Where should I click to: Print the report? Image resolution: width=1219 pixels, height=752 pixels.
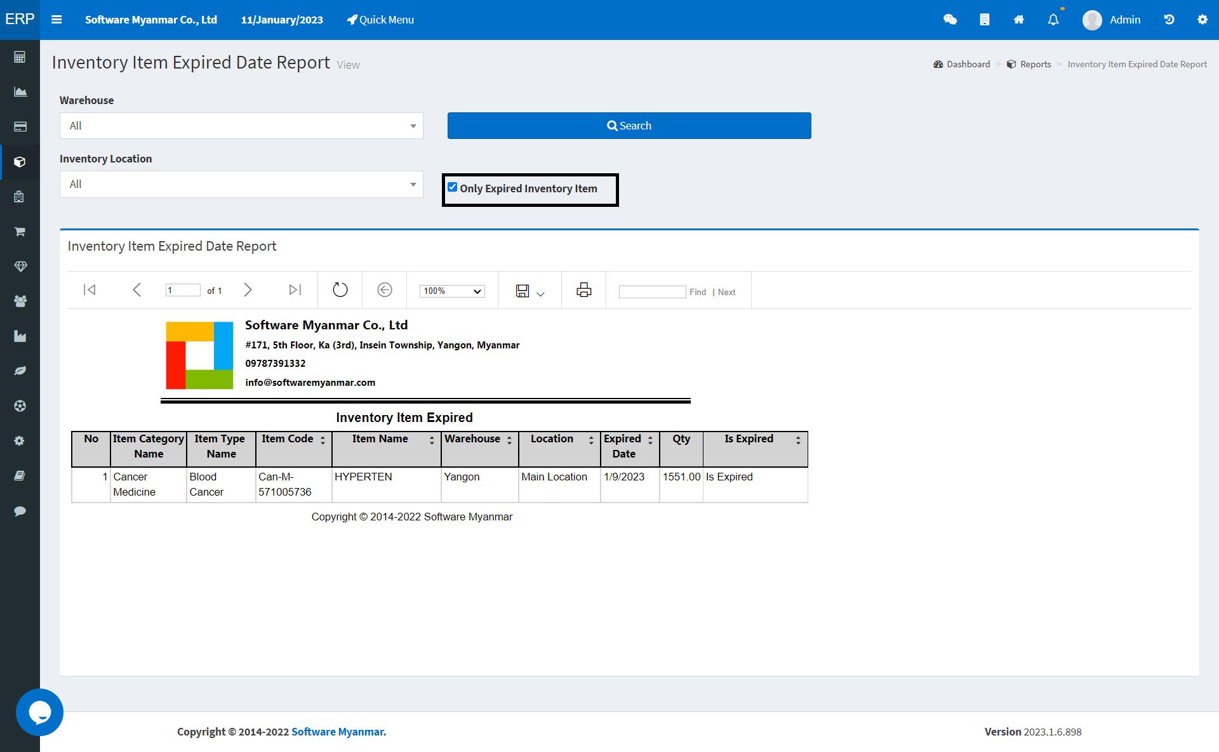coord(584,290)
